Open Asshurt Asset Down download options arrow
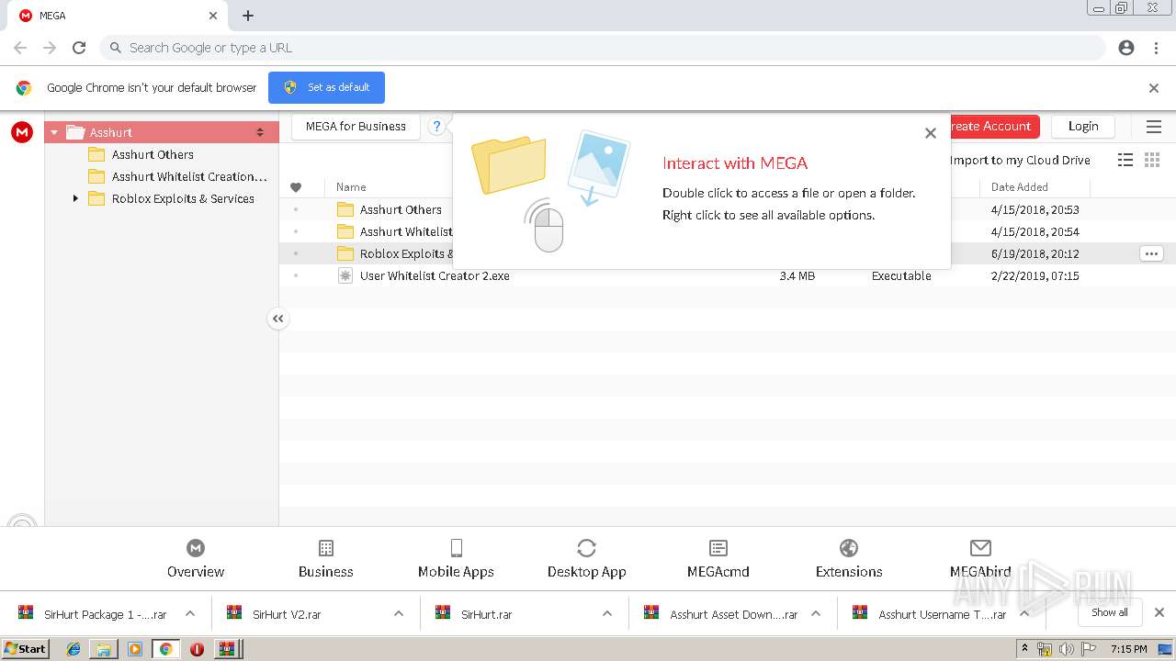The image size is (1176, 661). point(816,613)
